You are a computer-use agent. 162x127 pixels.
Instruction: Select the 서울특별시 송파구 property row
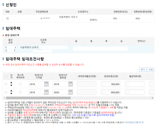(x=79, y=49)
